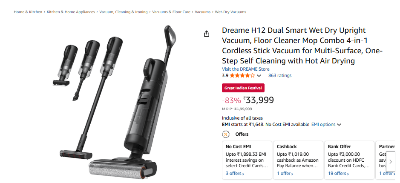
Task: View the 863 ratings link
Action: (280, 75)
